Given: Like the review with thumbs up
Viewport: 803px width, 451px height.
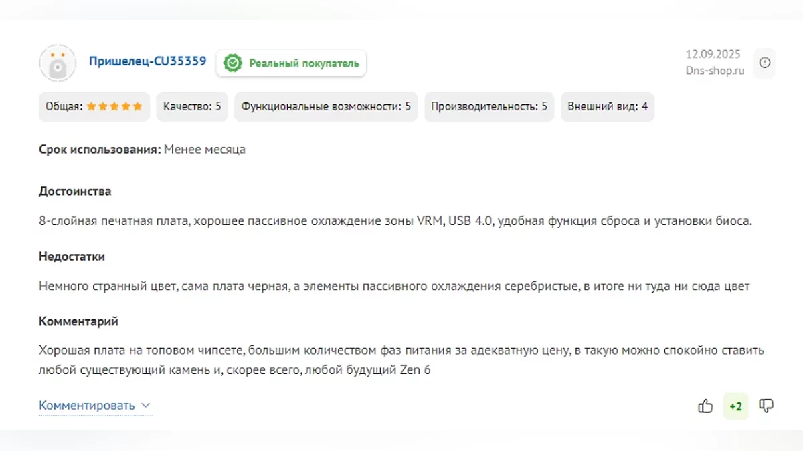Looking at the screenshot, I should (x=705, y=406).
